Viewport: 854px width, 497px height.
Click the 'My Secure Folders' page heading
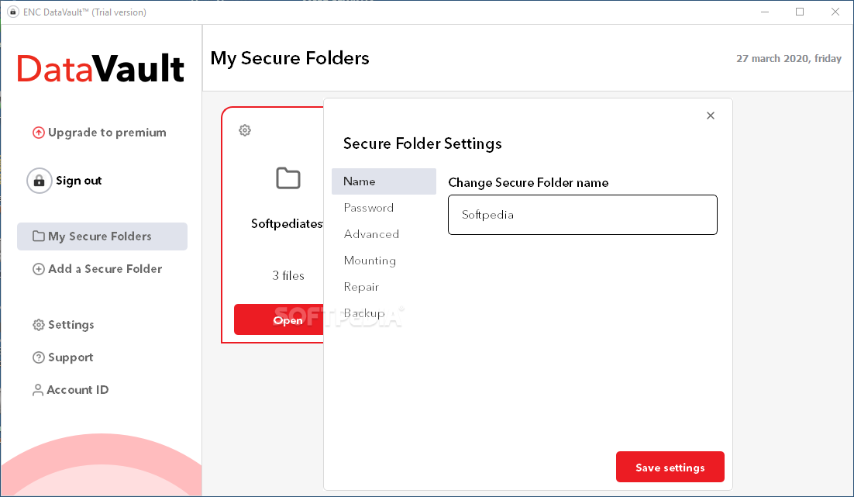[x=290, y=58]
